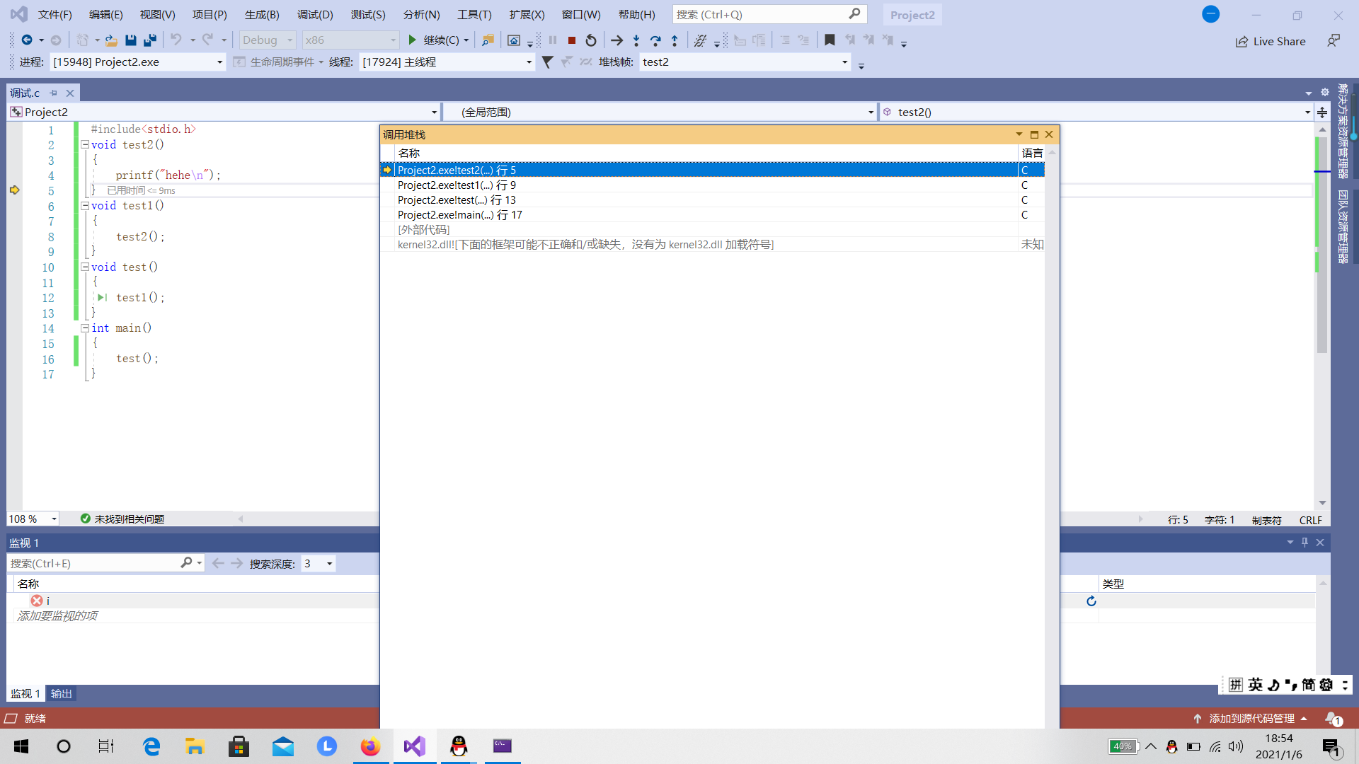The height and width of the screenshot is (764, 1359).
Task: Collapse the test2 function outline box
Action: (85, 144)
